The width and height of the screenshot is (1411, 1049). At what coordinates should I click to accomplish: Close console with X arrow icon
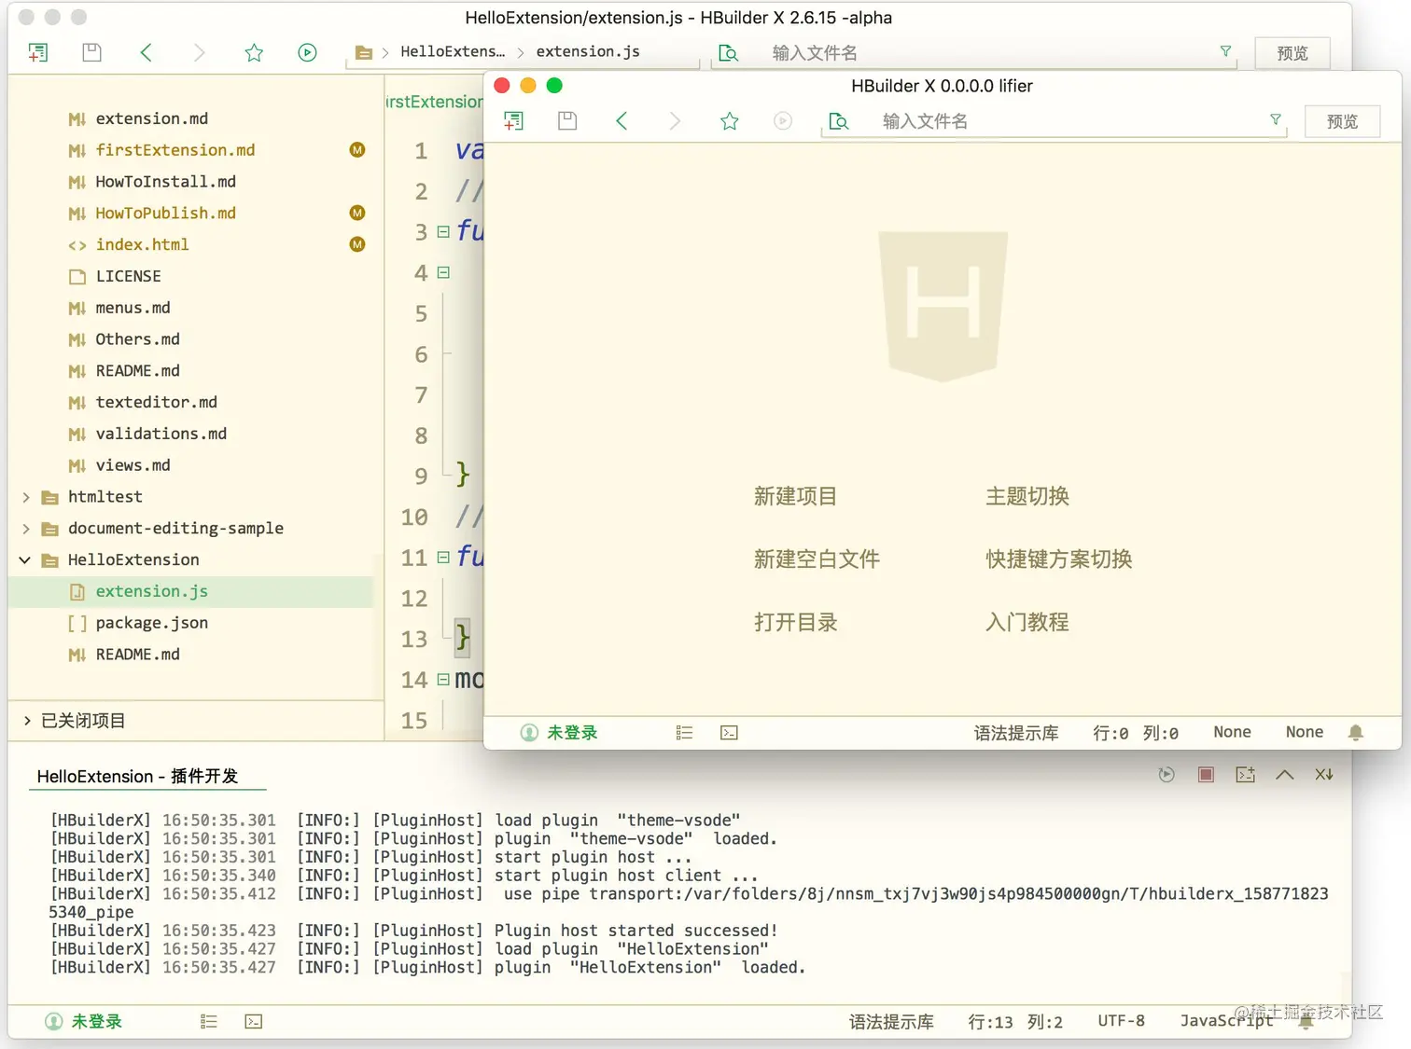pos(1324,775)
